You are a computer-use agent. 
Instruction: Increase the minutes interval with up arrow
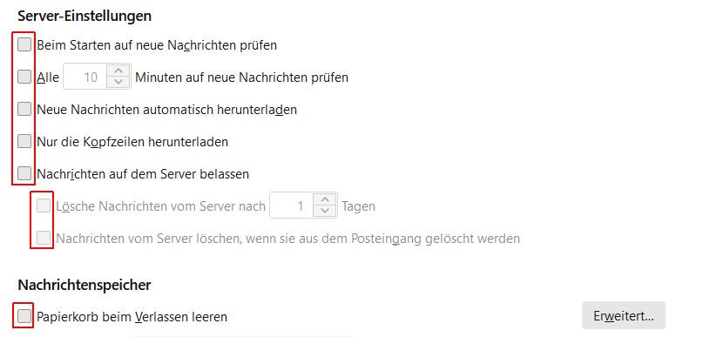(x=118, y=71)
